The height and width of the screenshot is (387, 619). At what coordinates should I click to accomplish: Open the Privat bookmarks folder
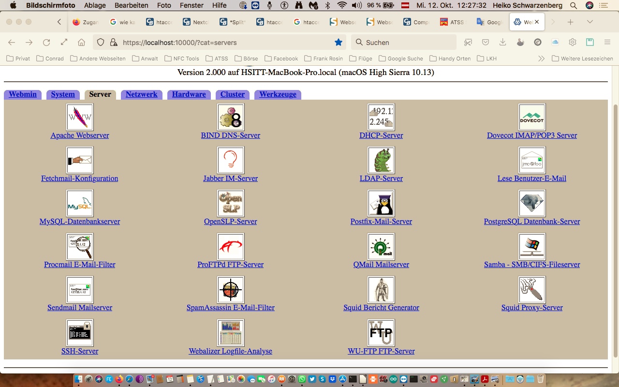18,59
